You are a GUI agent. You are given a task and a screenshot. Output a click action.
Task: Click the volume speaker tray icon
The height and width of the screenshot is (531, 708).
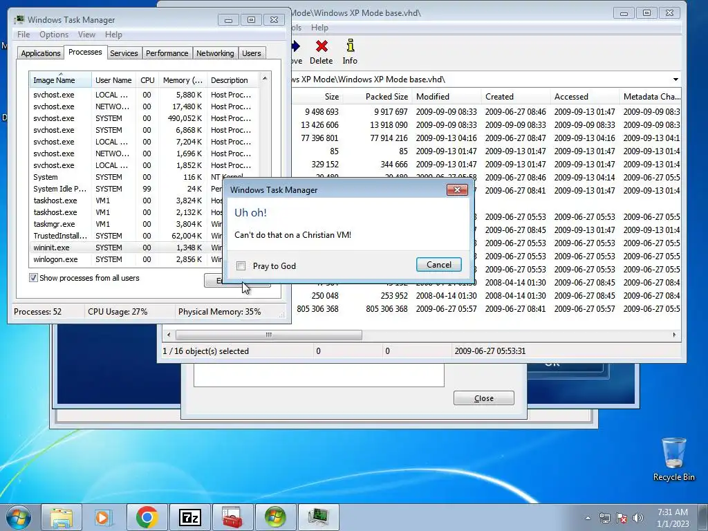pos(637,518)
